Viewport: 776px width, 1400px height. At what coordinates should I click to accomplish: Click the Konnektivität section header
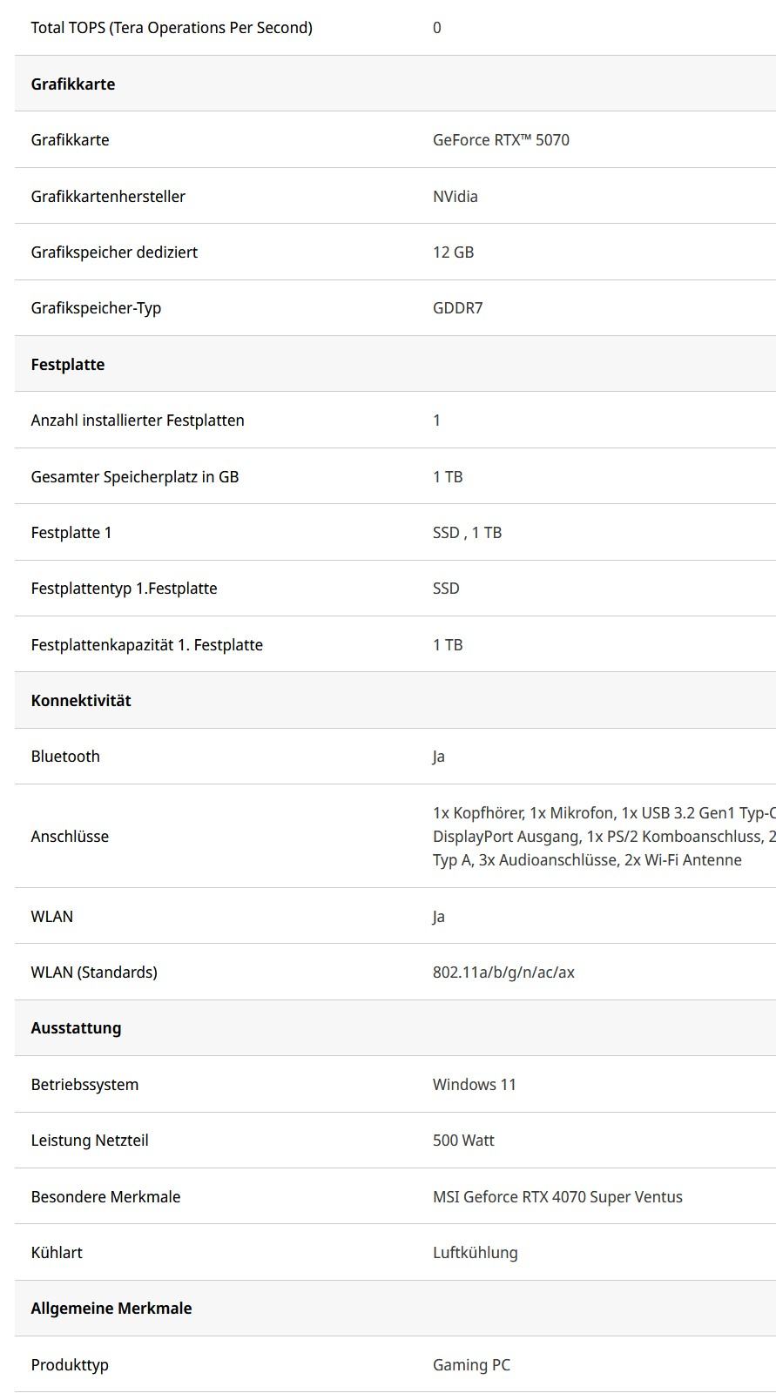click(81, 701)
